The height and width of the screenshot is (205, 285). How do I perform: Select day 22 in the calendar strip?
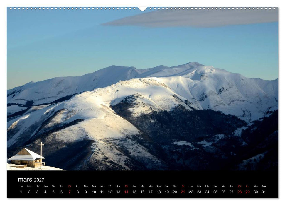click(191, 192)
